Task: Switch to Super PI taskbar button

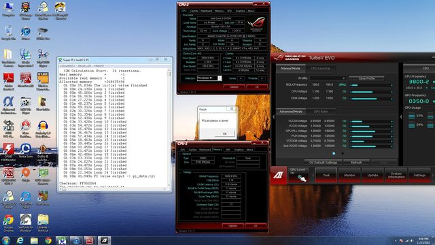Action: pyautogui.click(x=62, y=240)
